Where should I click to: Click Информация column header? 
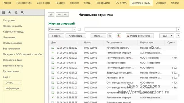pyautogui.click(x=151, y=43)
